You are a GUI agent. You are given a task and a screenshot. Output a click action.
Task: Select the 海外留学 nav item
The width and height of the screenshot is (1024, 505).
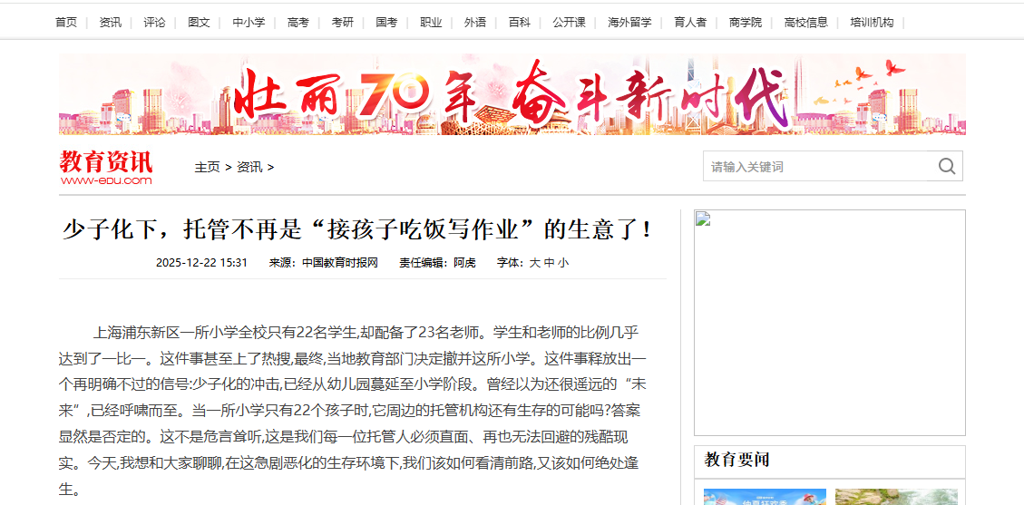coord(629,22)
